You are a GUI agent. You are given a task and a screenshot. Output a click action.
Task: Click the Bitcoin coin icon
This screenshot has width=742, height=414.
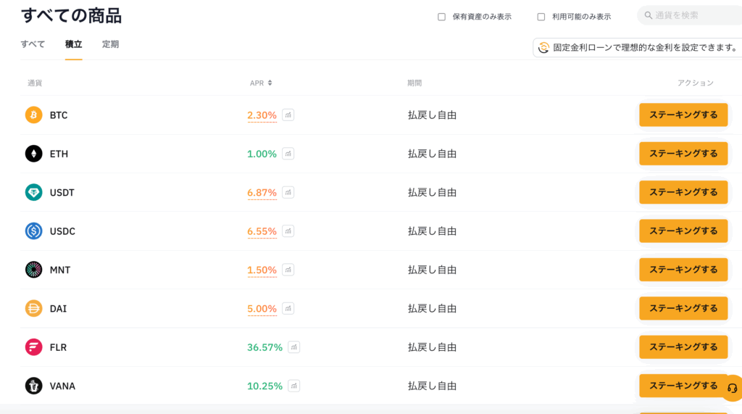point(33,115)
